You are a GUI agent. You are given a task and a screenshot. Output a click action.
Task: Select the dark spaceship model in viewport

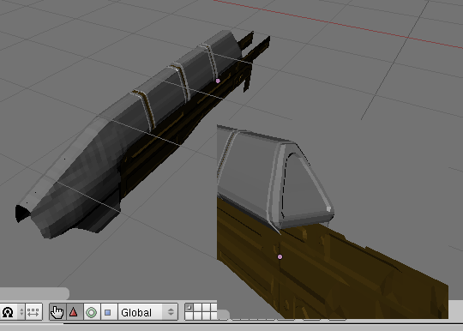click(x=141, y=133)
